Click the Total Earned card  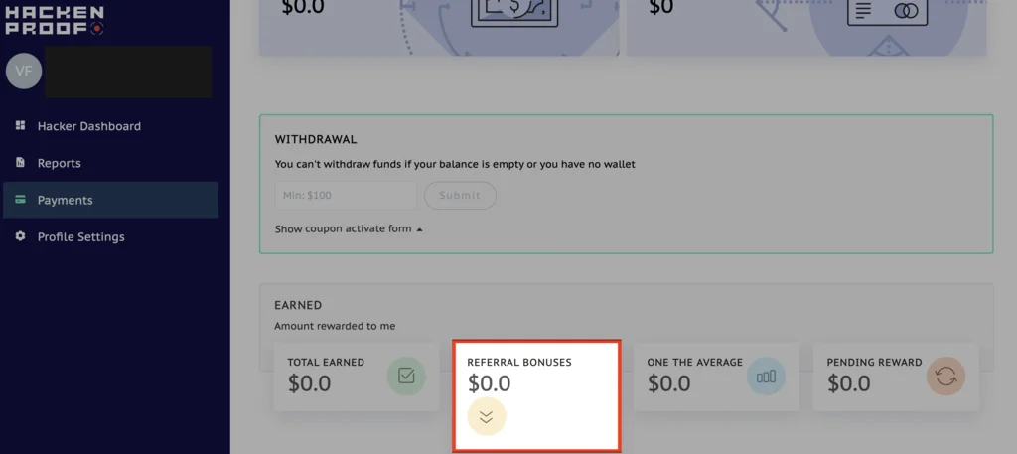357,377
